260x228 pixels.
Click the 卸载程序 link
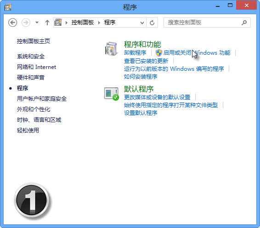point(135,53)
